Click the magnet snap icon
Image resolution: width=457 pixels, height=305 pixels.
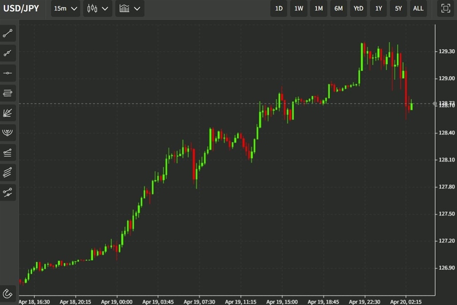8,294
